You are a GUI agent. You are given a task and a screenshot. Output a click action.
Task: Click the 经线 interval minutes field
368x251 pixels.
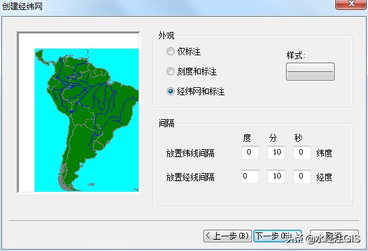276,176
